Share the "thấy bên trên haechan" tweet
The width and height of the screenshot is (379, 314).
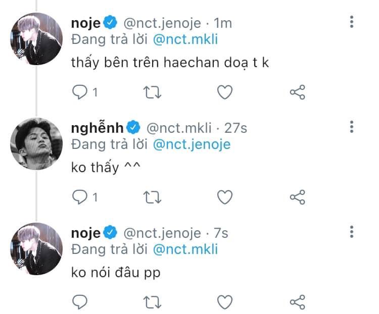(x=298, y=92)
